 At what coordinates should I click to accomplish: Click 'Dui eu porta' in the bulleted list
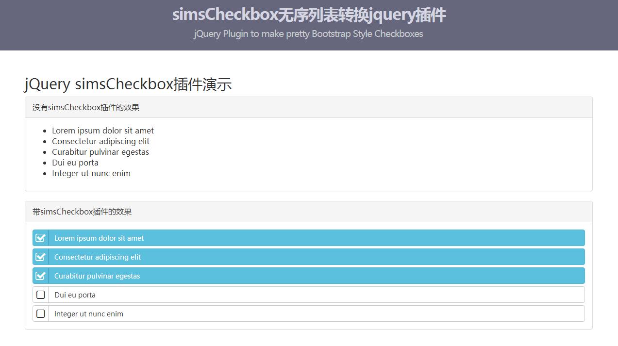[x=75, y=163]
